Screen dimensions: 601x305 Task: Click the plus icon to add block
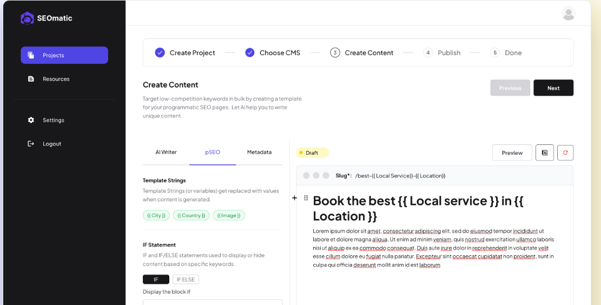(x=295, y=198)
